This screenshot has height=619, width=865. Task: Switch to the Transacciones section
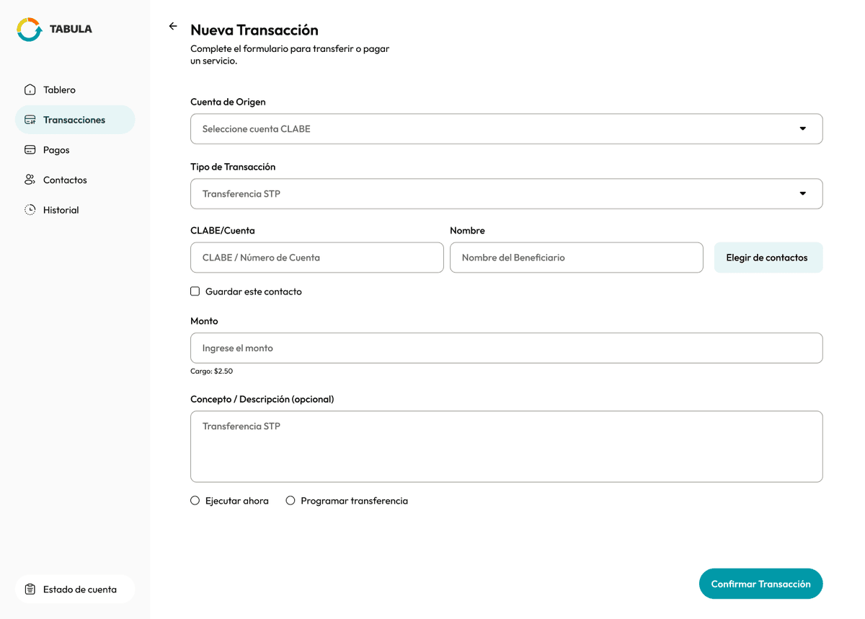coord(75,119)
